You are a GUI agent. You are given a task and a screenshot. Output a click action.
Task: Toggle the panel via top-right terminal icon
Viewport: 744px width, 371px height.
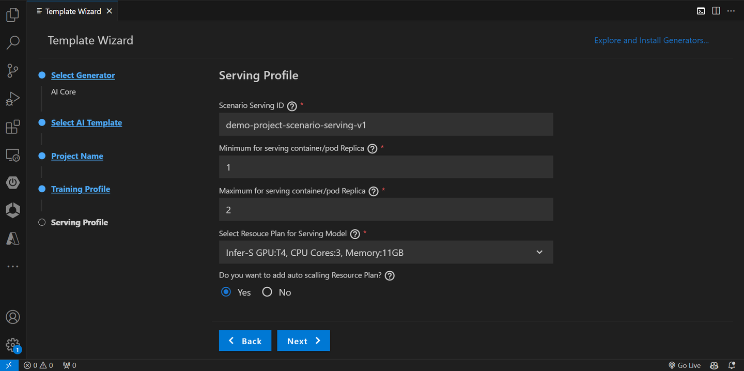point(701,11)
